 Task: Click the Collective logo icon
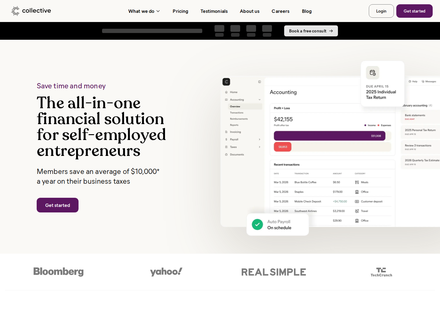point(15,11)
